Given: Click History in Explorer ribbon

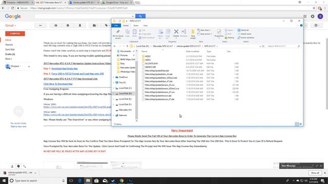Looking at the screenshot, I should [x=230, y=38].
